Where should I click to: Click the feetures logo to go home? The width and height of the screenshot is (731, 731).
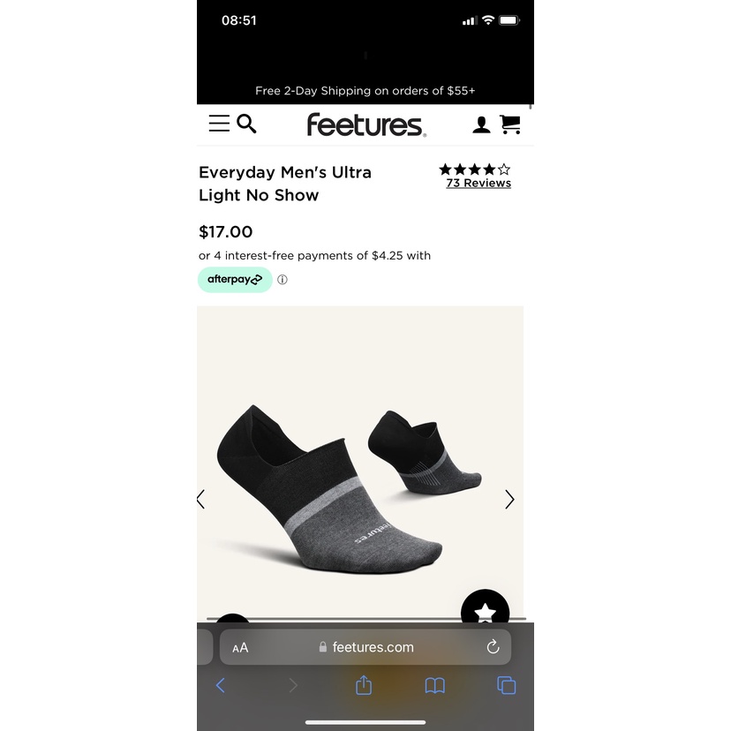coord(366,125)
